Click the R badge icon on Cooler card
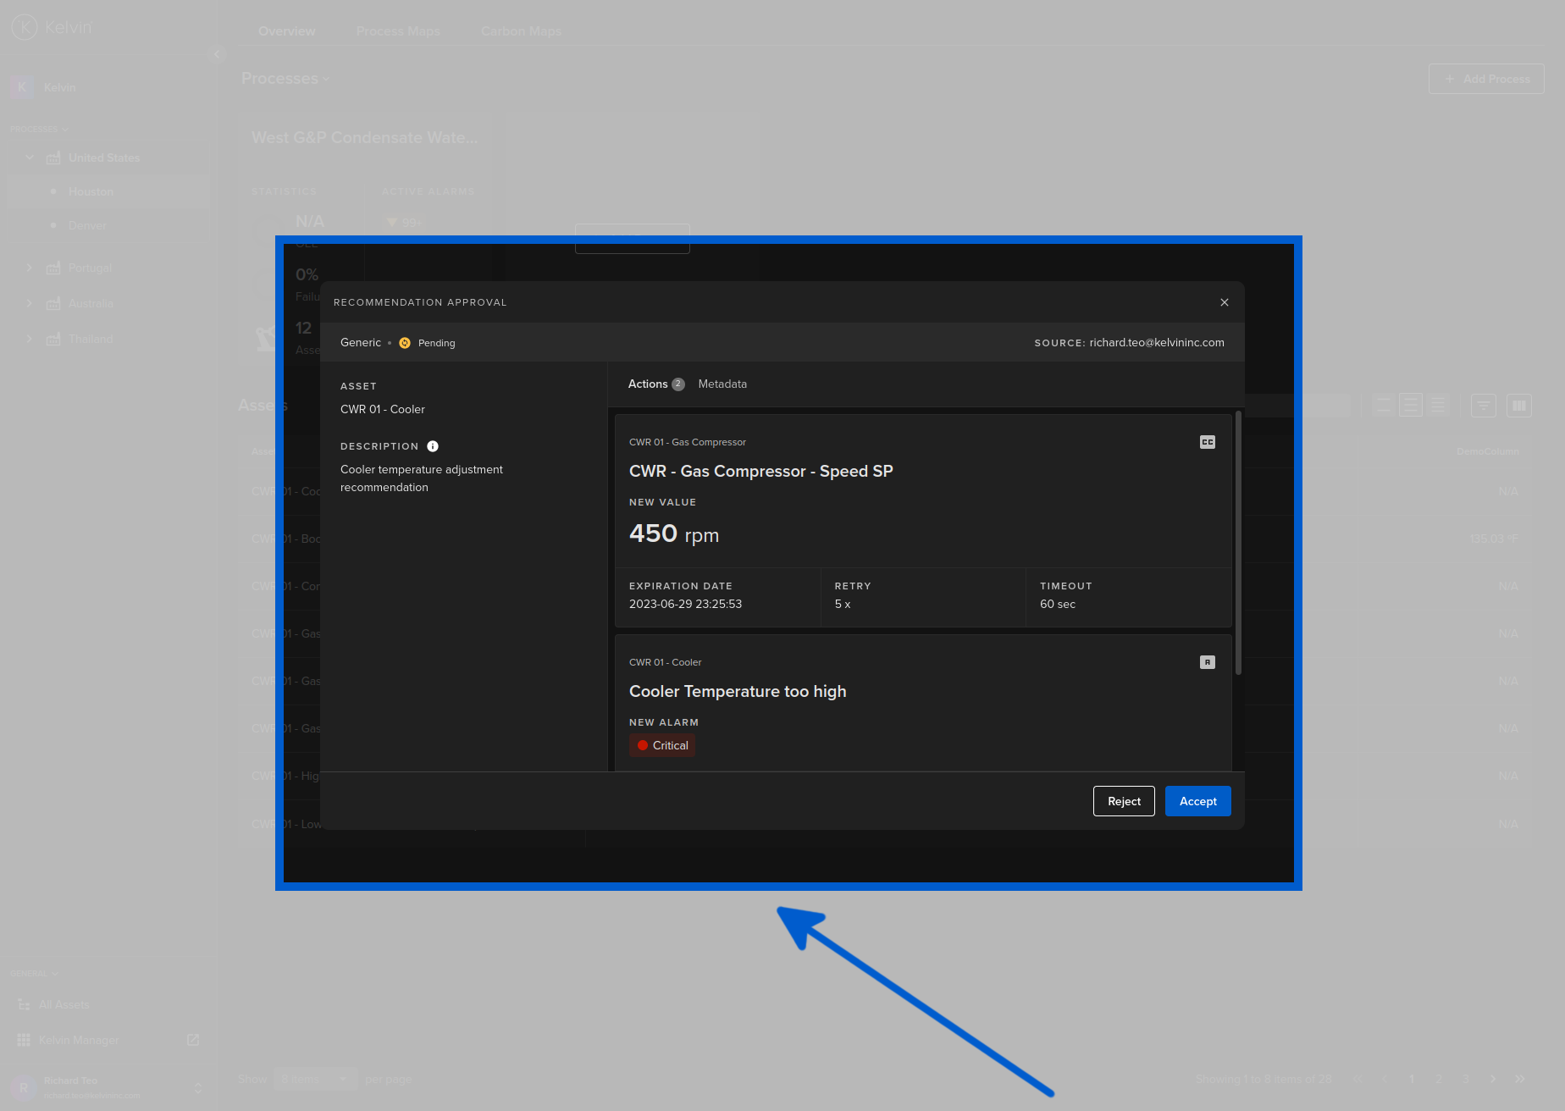The height and width of the screenshot is (1111, 1565). 1207,662
